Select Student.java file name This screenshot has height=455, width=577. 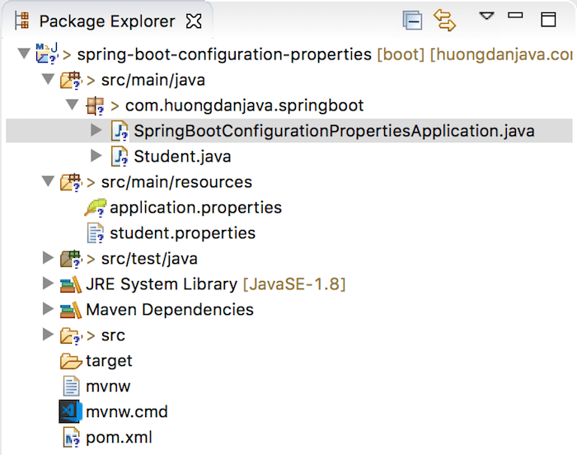click(182, 157)
